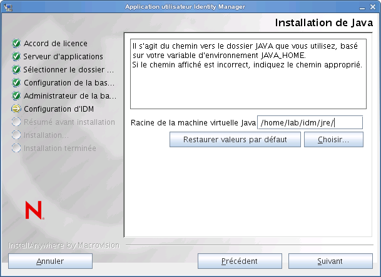Click the yellow arrow icon beside Configuration d'IDM
Screen dimensions: 381x277
[16, 109]
